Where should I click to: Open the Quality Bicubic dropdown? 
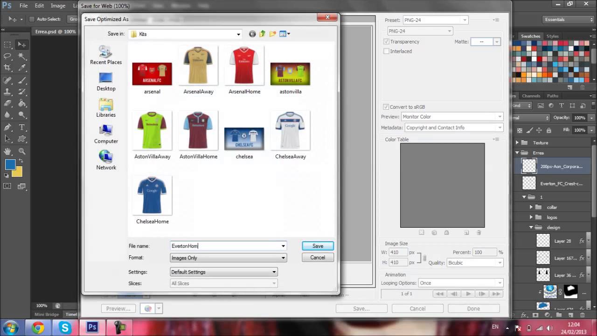point(475,263)
